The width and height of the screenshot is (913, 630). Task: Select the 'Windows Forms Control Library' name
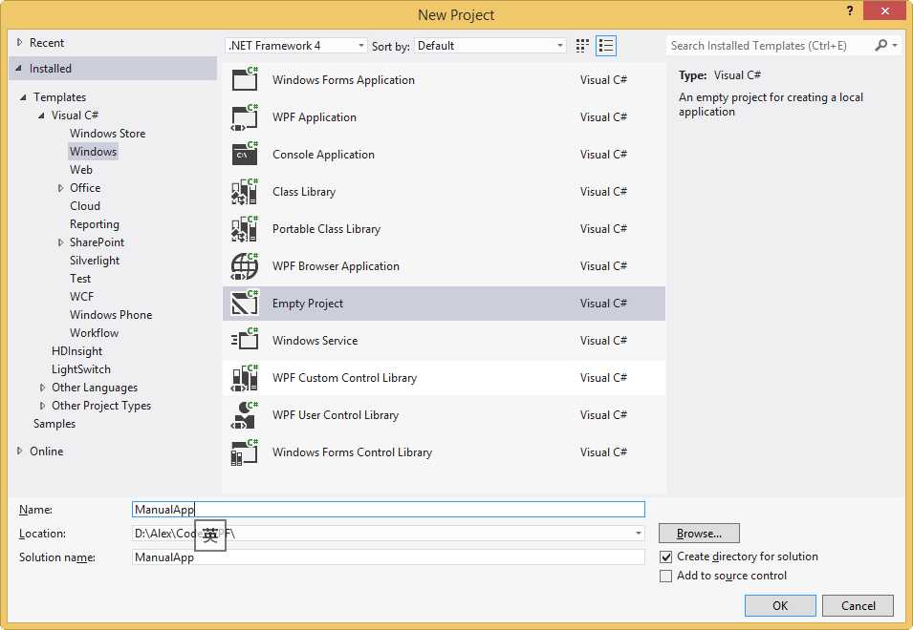tap(352, 451)
